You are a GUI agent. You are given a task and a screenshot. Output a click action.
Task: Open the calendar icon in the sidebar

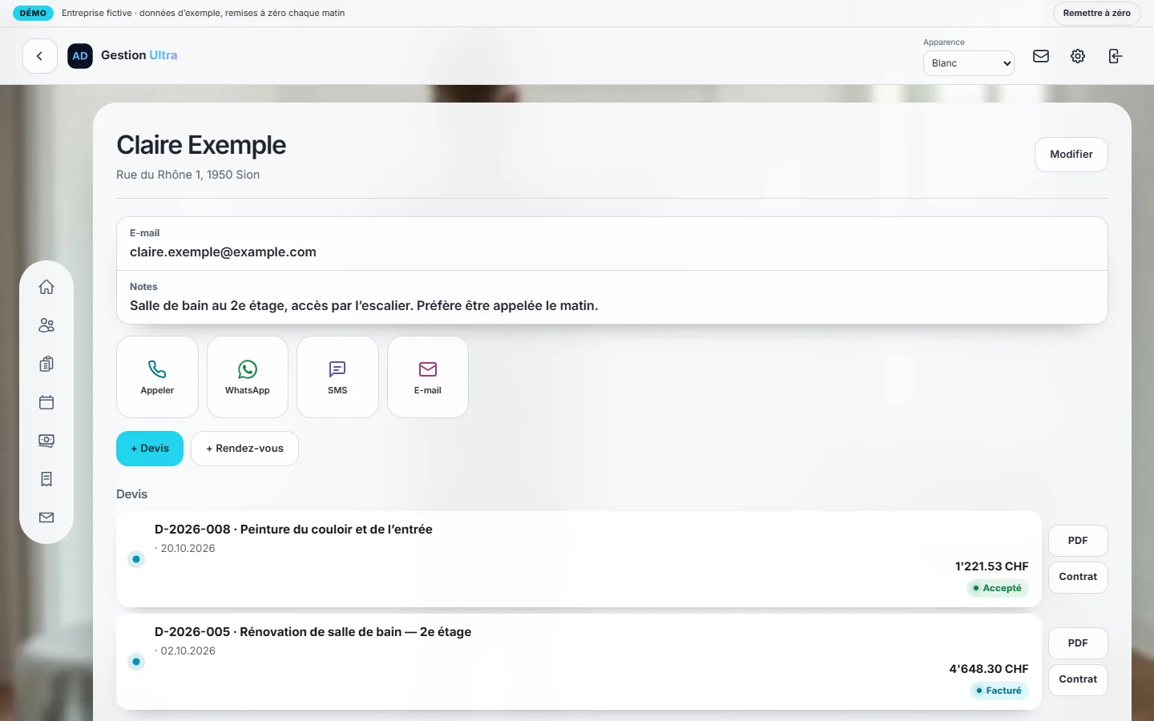46,402
